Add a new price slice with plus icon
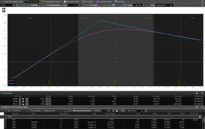The width and height of the screenshot is (205, 129). [197, 93]
